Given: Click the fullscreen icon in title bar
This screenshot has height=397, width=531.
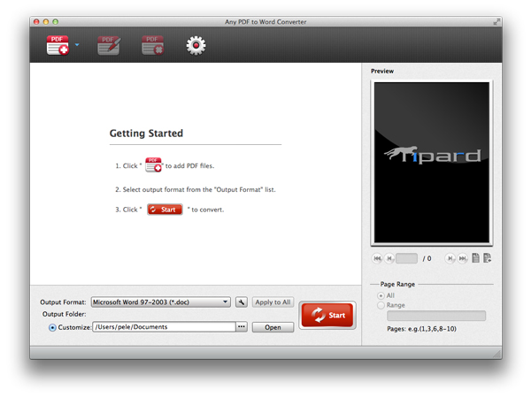Looking at the screenshot, I should pyautogui.click(x=496, y=21).
